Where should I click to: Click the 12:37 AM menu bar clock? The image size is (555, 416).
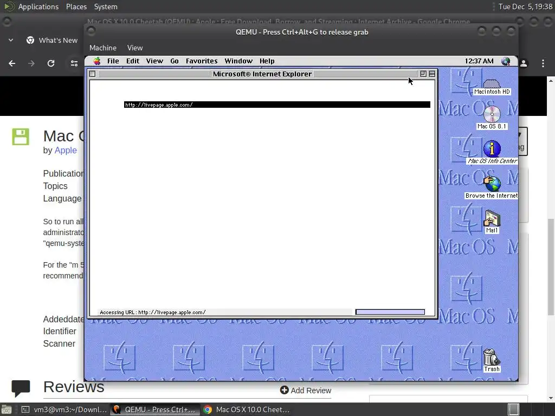point(479,61)
